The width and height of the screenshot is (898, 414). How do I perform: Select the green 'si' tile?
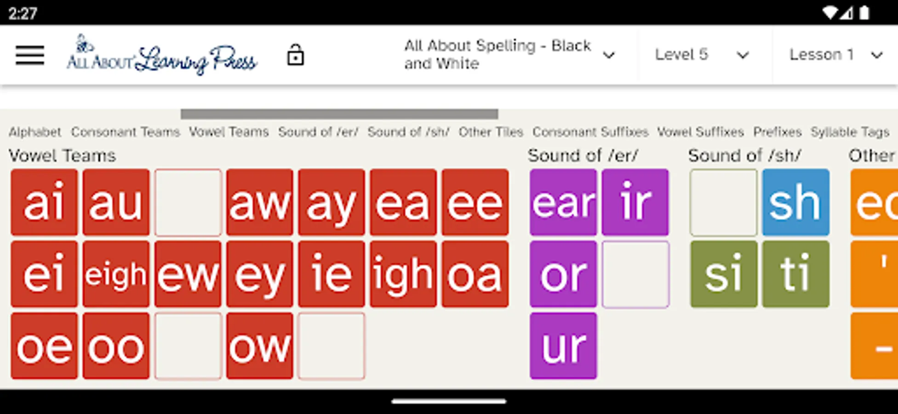click(x=724, y=274)
